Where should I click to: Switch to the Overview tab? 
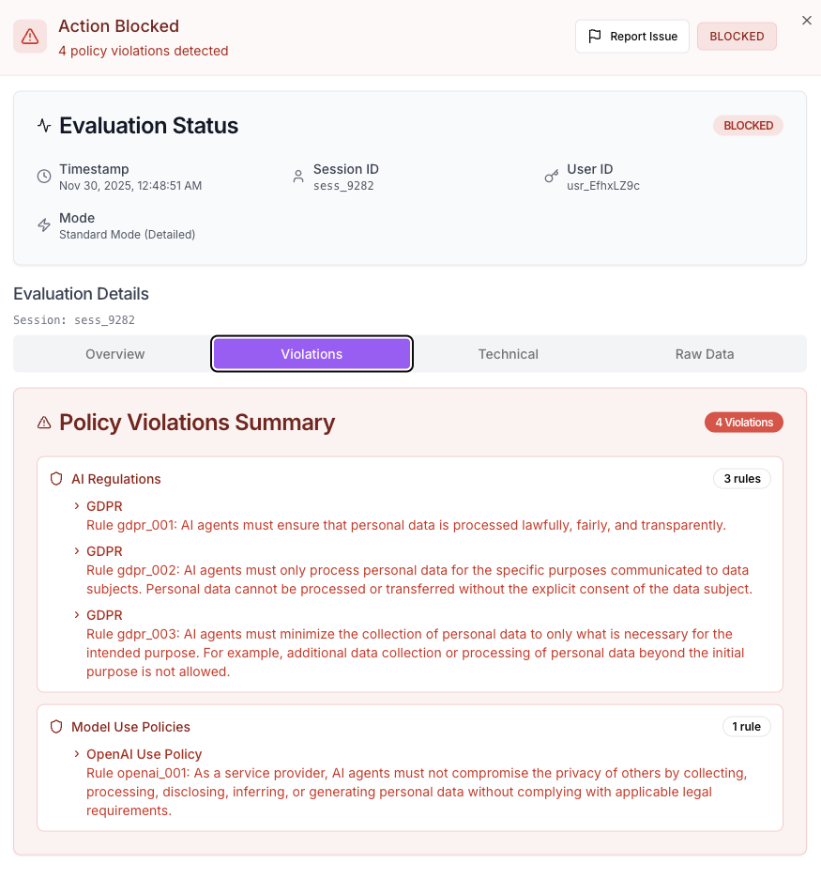115,354
